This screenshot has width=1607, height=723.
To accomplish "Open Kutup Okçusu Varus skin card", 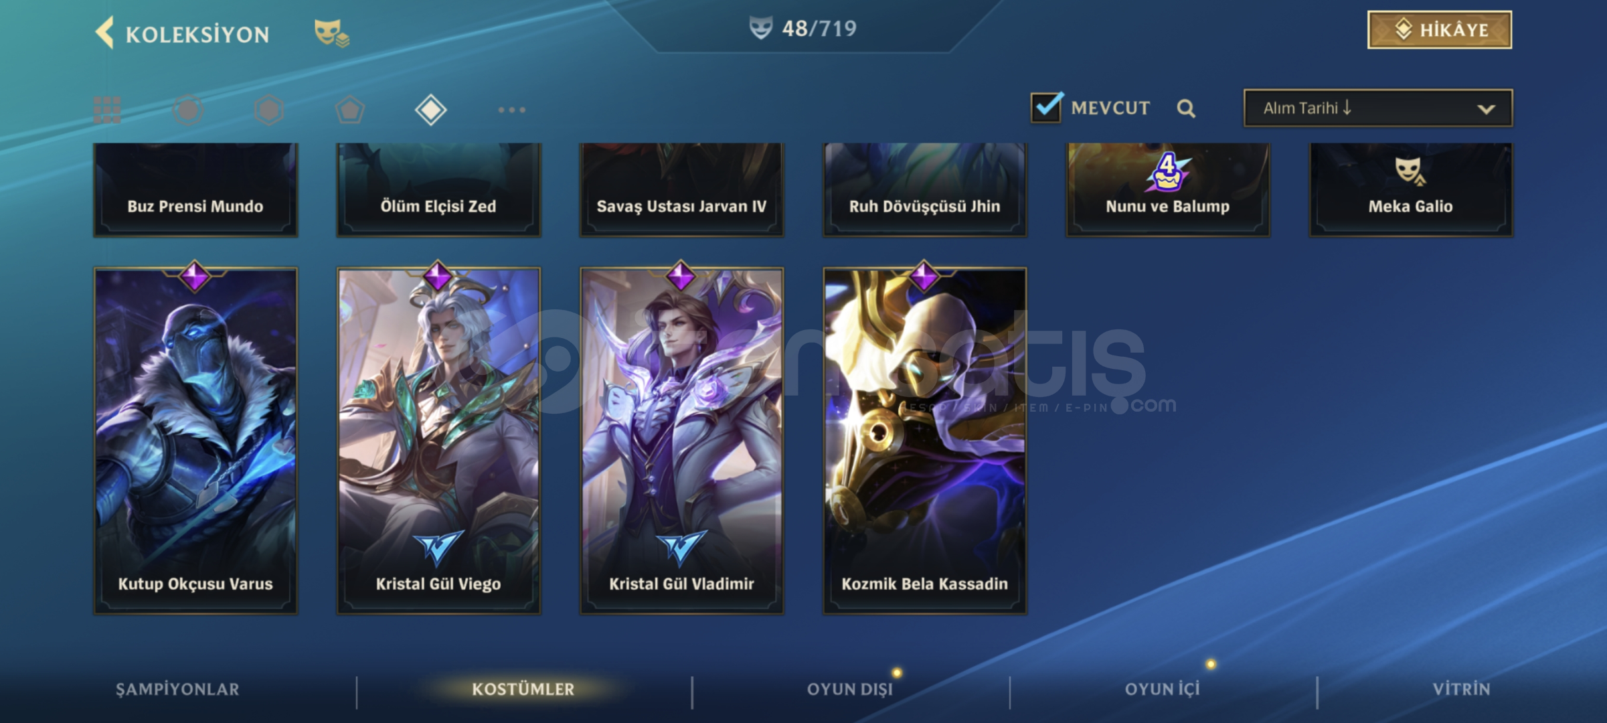I will click(x=195, y=440).
